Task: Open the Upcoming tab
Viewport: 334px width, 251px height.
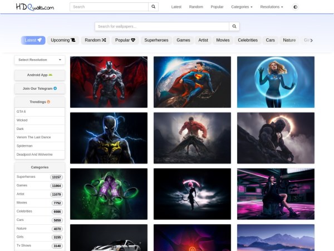Action: 63,40
